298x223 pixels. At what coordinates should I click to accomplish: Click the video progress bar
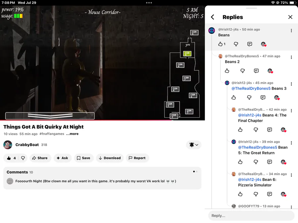(102, 120)
